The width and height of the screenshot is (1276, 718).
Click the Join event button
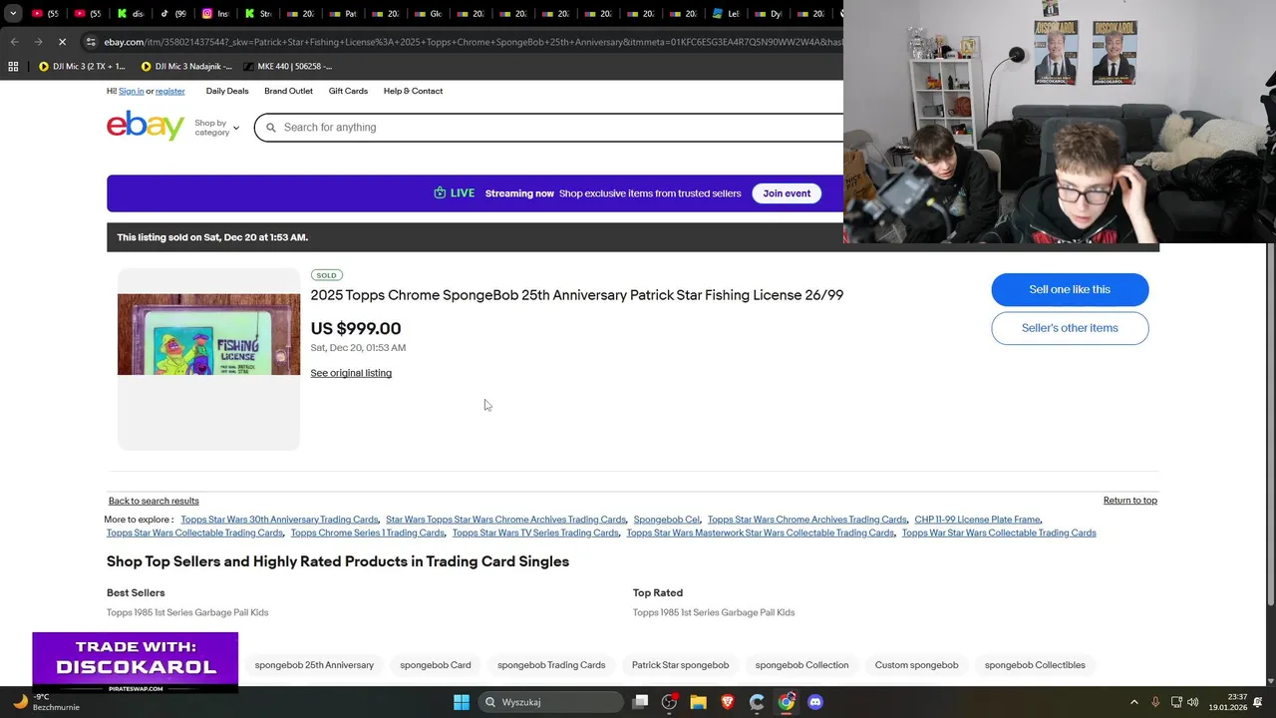click(x=787, y=193)
